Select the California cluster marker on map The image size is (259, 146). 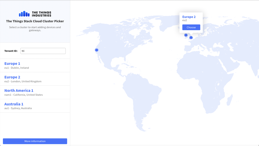[x=96, y=50]
